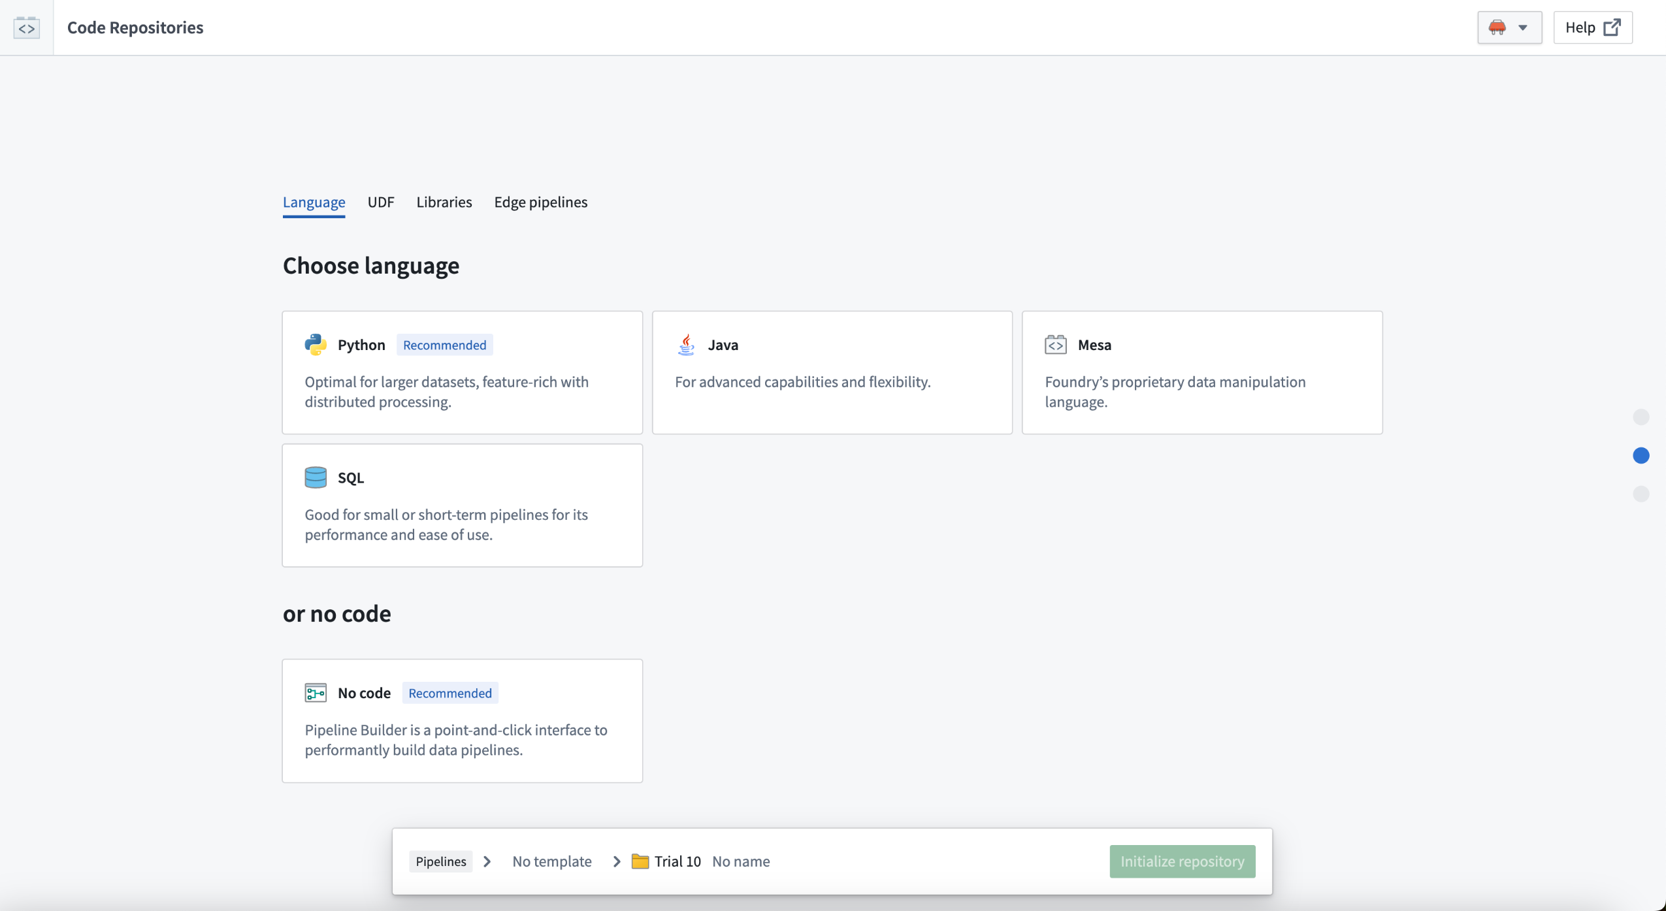1666x911 pixels.
Task: Click the chevron after Pipelines
Action: (x=487, y=861)
